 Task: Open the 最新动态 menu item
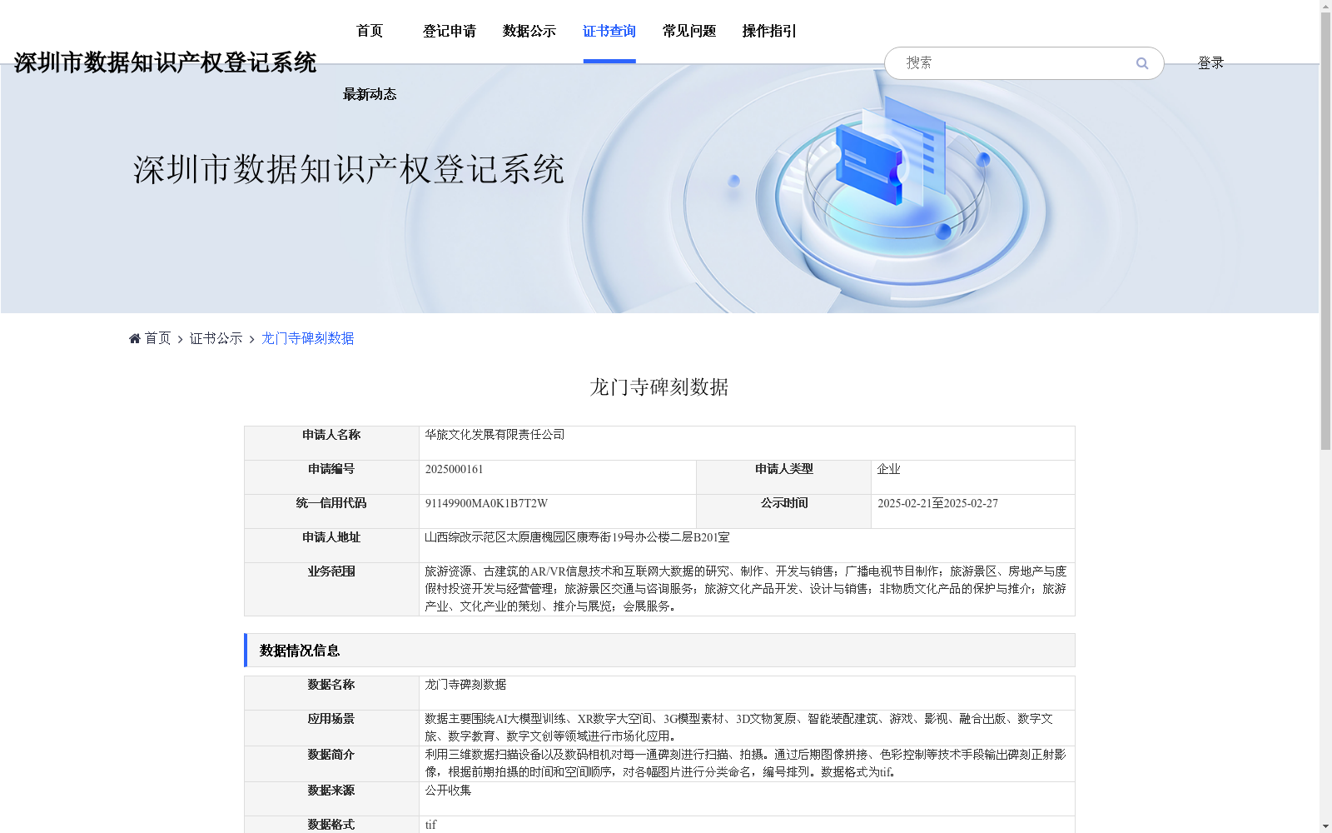click(370, 94)
